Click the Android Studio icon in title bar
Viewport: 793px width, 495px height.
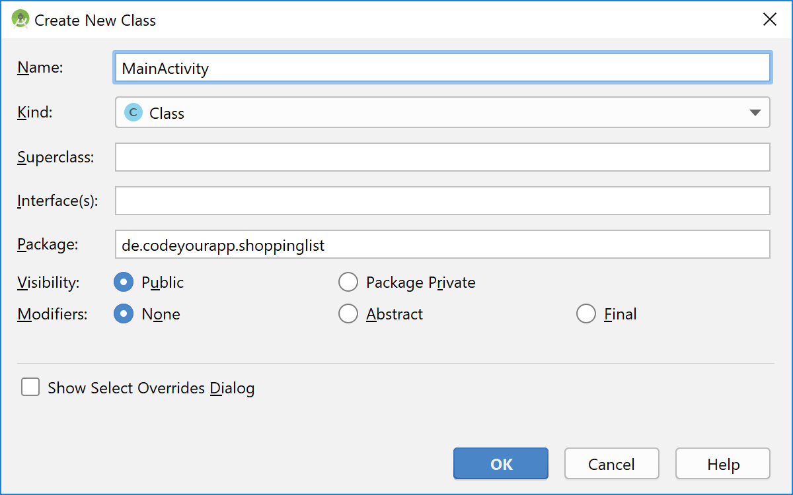pos(20,20)
